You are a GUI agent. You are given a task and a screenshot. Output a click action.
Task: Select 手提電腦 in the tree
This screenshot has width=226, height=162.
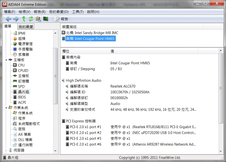pyautogui.click(x=25, y=49)
